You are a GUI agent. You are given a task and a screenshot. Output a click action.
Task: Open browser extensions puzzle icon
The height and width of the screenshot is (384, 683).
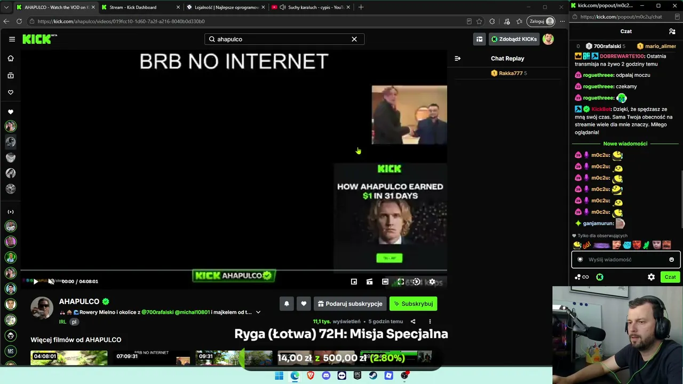[x=492, y=21]
